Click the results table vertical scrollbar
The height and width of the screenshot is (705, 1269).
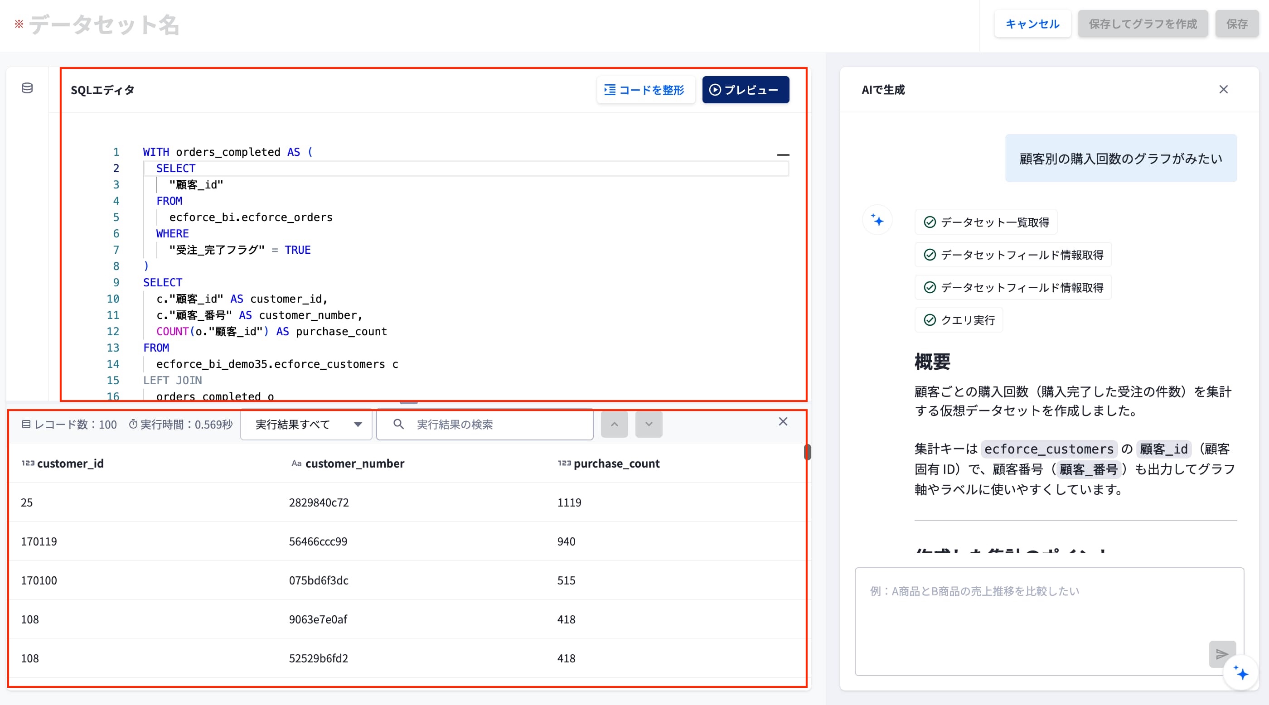click(808, 452)
